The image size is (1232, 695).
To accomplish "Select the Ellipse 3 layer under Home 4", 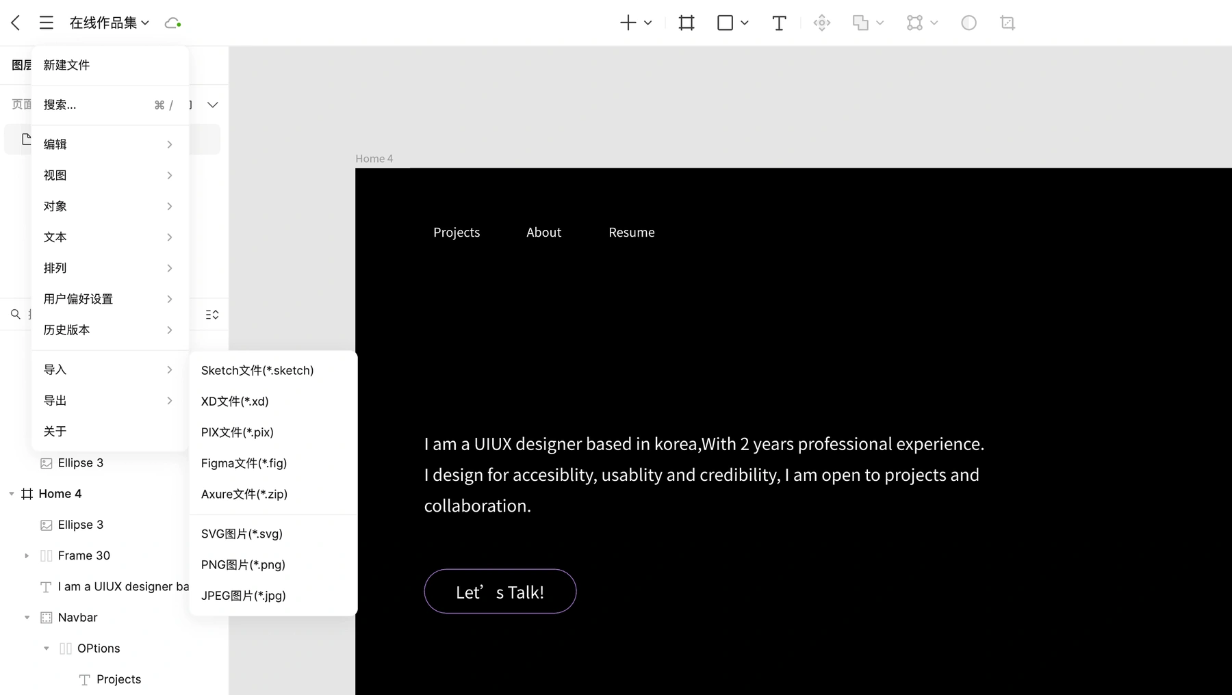I will point(80,525).
